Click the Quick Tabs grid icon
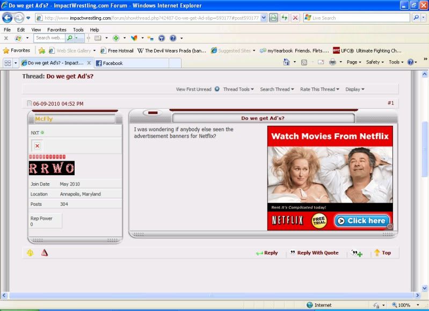This screenshot has width=429, height=311. pyautogui.click(x=8, y=63)
